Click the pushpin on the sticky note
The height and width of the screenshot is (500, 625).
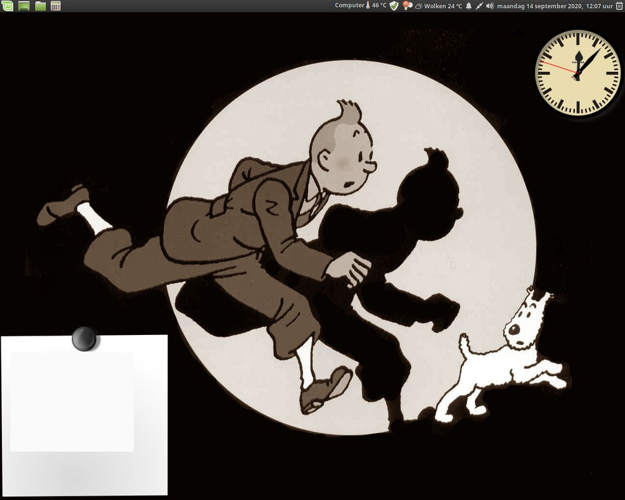[x=84, y=339]
